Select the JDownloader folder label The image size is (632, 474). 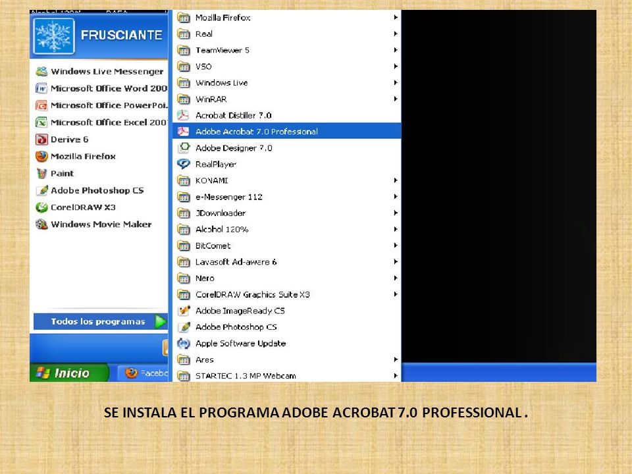point(221,213)
